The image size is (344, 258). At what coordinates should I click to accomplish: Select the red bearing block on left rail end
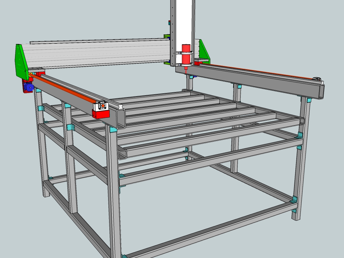point(100,114)
